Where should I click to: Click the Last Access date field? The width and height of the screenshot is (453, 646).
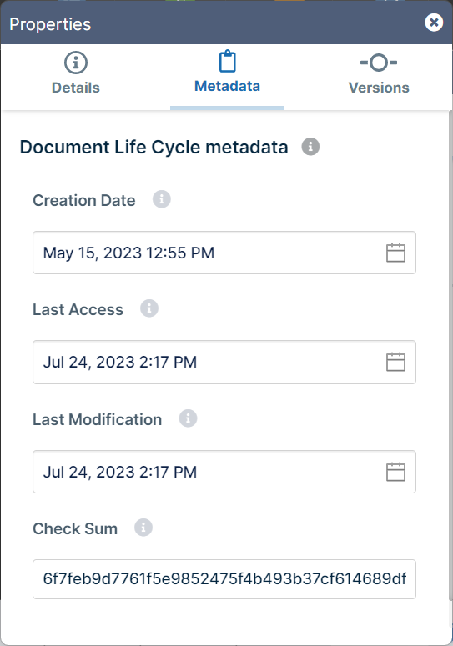click(x=224, y=362)
